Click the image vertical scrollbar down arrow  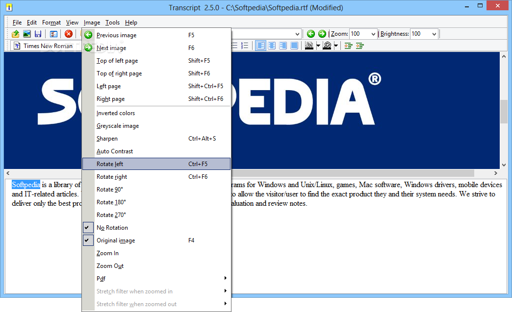[504, 165]
